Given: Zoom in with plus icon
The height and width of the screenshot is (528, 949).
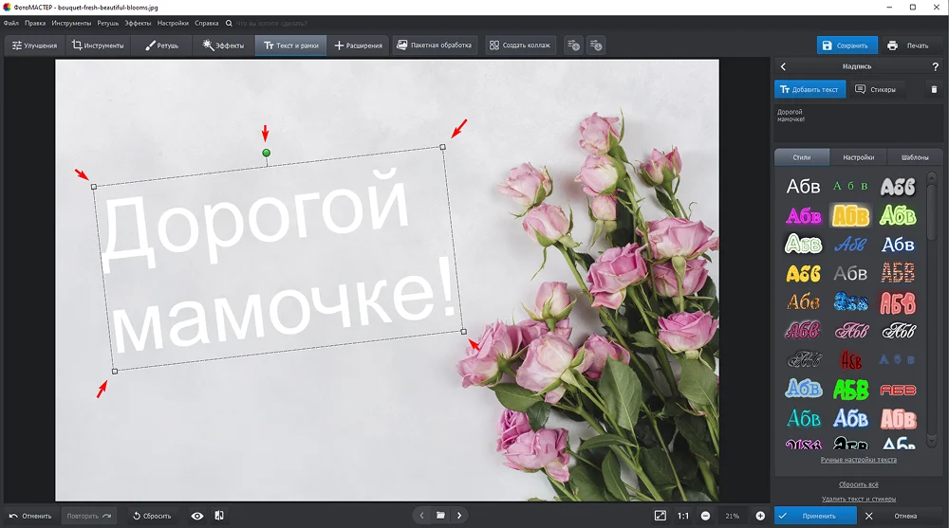Looking at the screenshot, I should [760, 516].
